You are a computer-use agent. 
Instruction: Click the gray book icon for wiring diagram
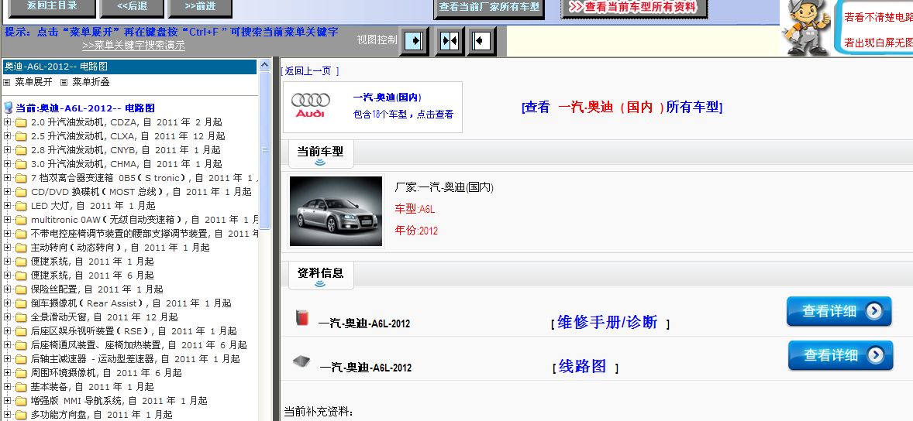point(303,361)
